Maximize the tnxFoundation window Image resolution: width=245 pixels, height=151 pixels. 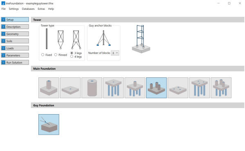(229, 3)
